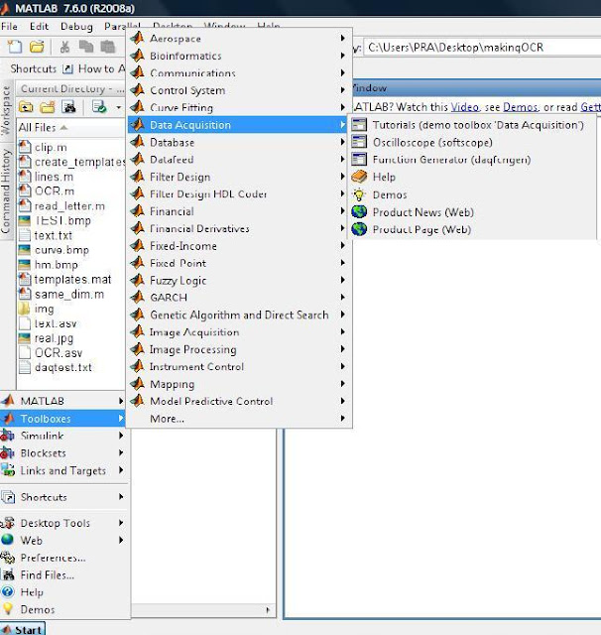
Task: Expand the Control System toolbox submenu
Action: pos(238,90)
